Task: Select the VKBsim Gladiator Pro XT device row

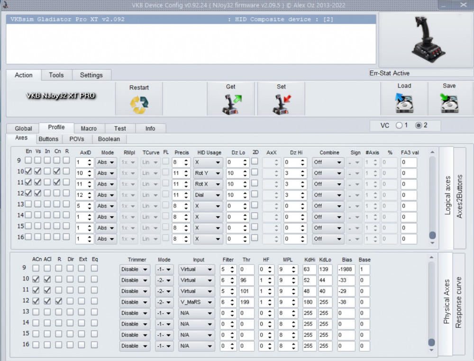Action: (x=191, y=19)
